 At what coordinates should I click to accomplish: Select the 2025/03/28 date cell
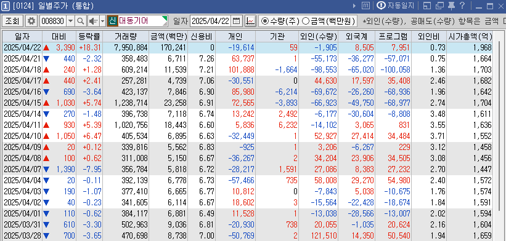[22, 235]
